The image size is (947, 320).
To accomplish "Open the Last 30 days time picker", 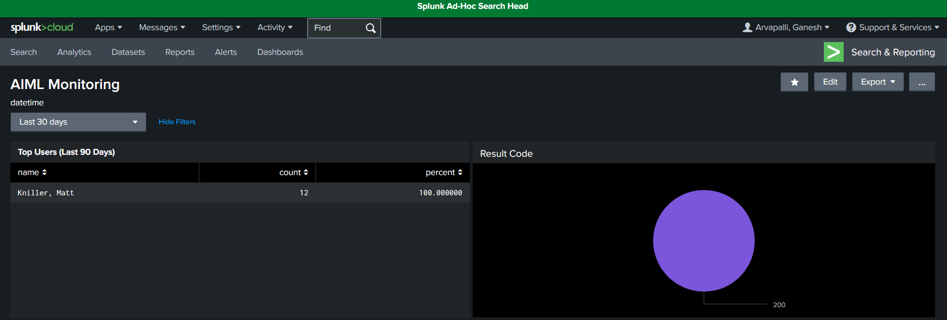I will click(x=78, y=122).
